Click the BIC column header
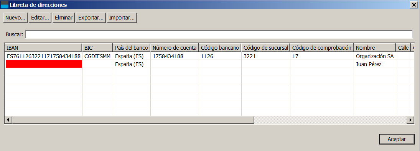420x151 pixels. tap(97, 48)
